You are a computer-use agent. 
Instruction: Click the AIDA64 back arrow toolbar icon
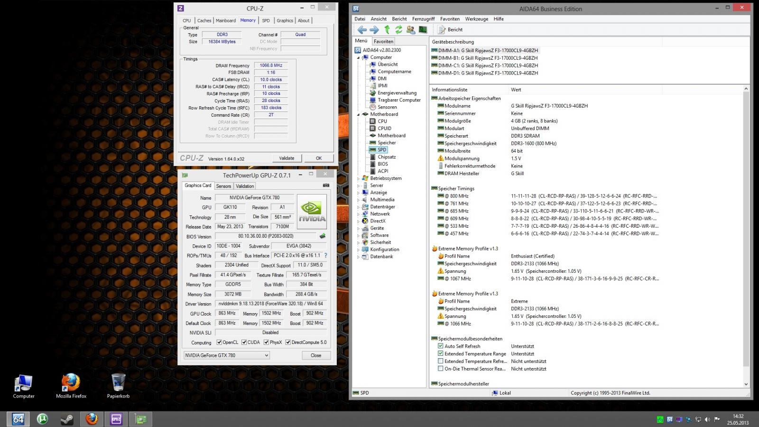pyautogui.click(x=362, y=29)
